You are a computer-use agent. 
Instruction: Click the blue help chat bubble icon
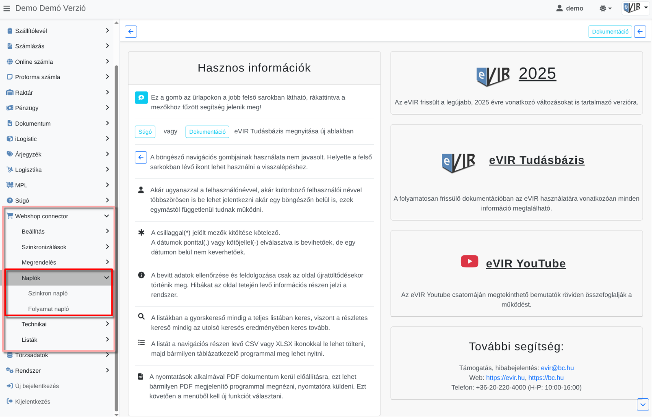pyautogui.click(x=141, y=98)
